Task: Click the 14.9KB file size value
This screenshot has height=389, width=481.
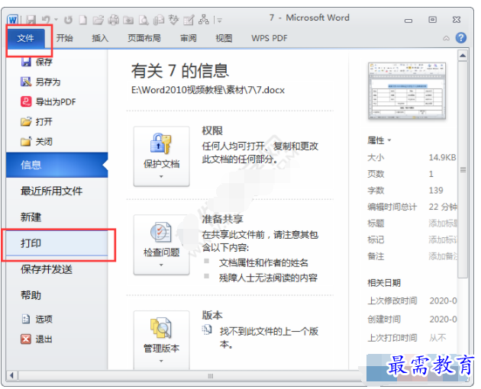Action: [442, 158]
